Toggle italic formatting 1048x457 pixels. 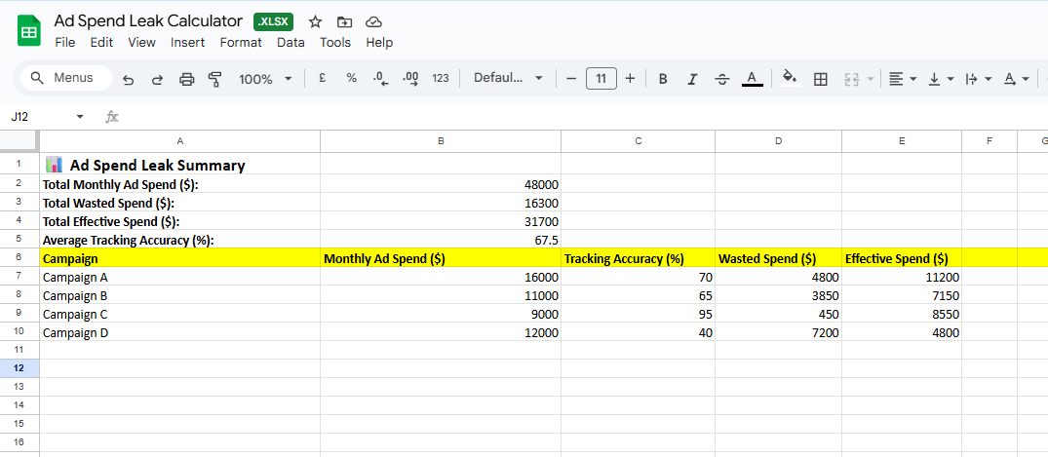(692, 79)
